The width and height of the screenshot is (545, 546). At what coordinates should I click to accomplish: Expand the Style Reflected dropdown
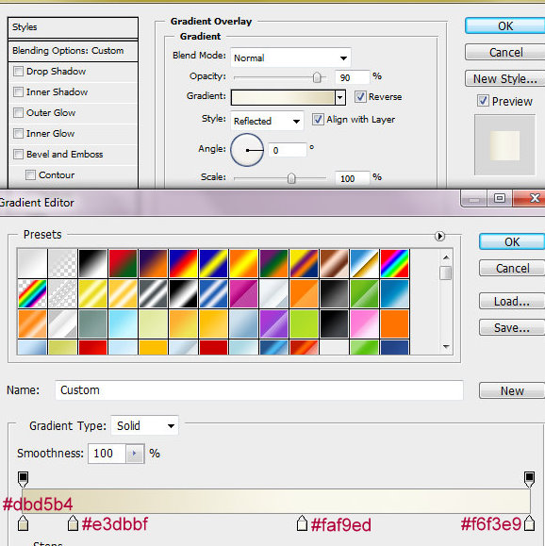pyautogui.click(x=267, y=121)
